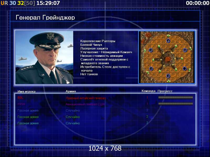
Task: Click the BBL player progress bar
Action: click(x=176, y=98)
